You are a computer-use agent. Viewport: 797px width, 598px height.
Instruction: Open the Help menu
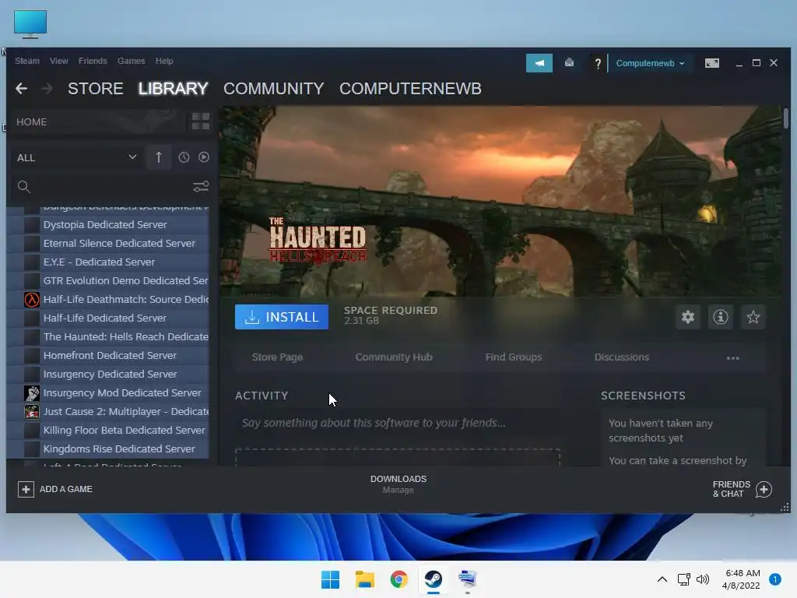tap(164, 61)
